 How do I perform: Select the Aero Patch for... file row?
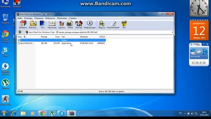click(x=62, y=43)
